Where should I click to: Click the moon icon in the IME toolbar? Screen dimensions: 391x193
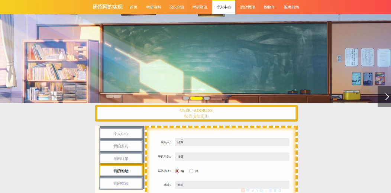point(252,190)
